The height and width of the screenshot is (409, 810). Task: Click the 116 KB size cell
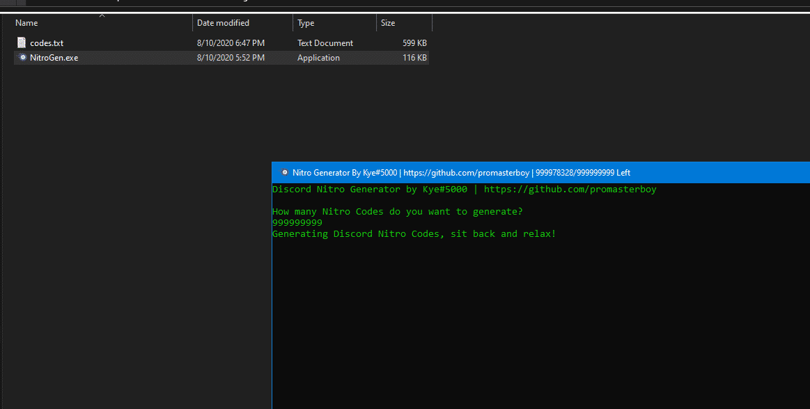415,57
